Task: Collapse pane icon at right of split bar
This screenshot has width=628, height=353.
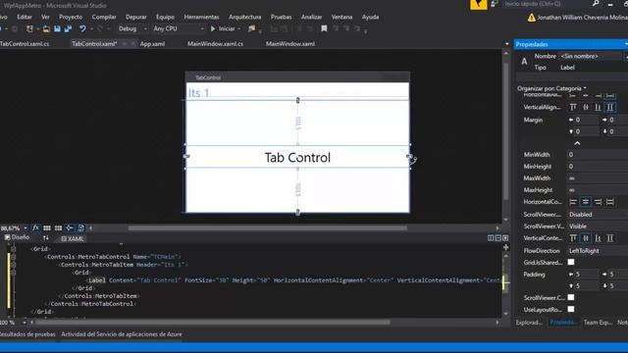Action: pyautogui.click(x=505, y=238)
